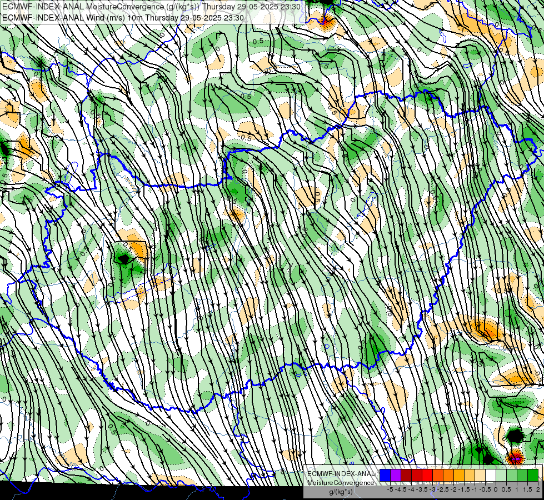Click the 1.5 tick label in legend

pos(528,489)
